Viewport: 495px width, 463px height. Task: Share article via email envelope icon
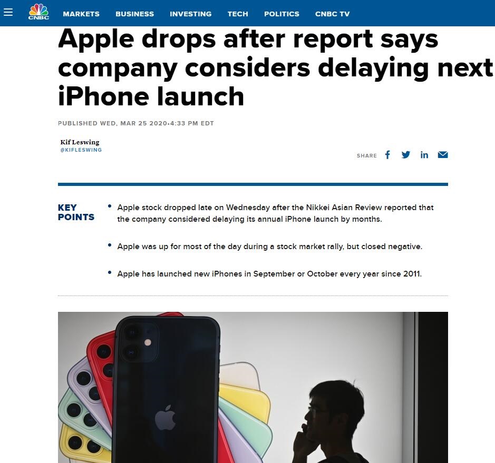(x=443, y=154)
